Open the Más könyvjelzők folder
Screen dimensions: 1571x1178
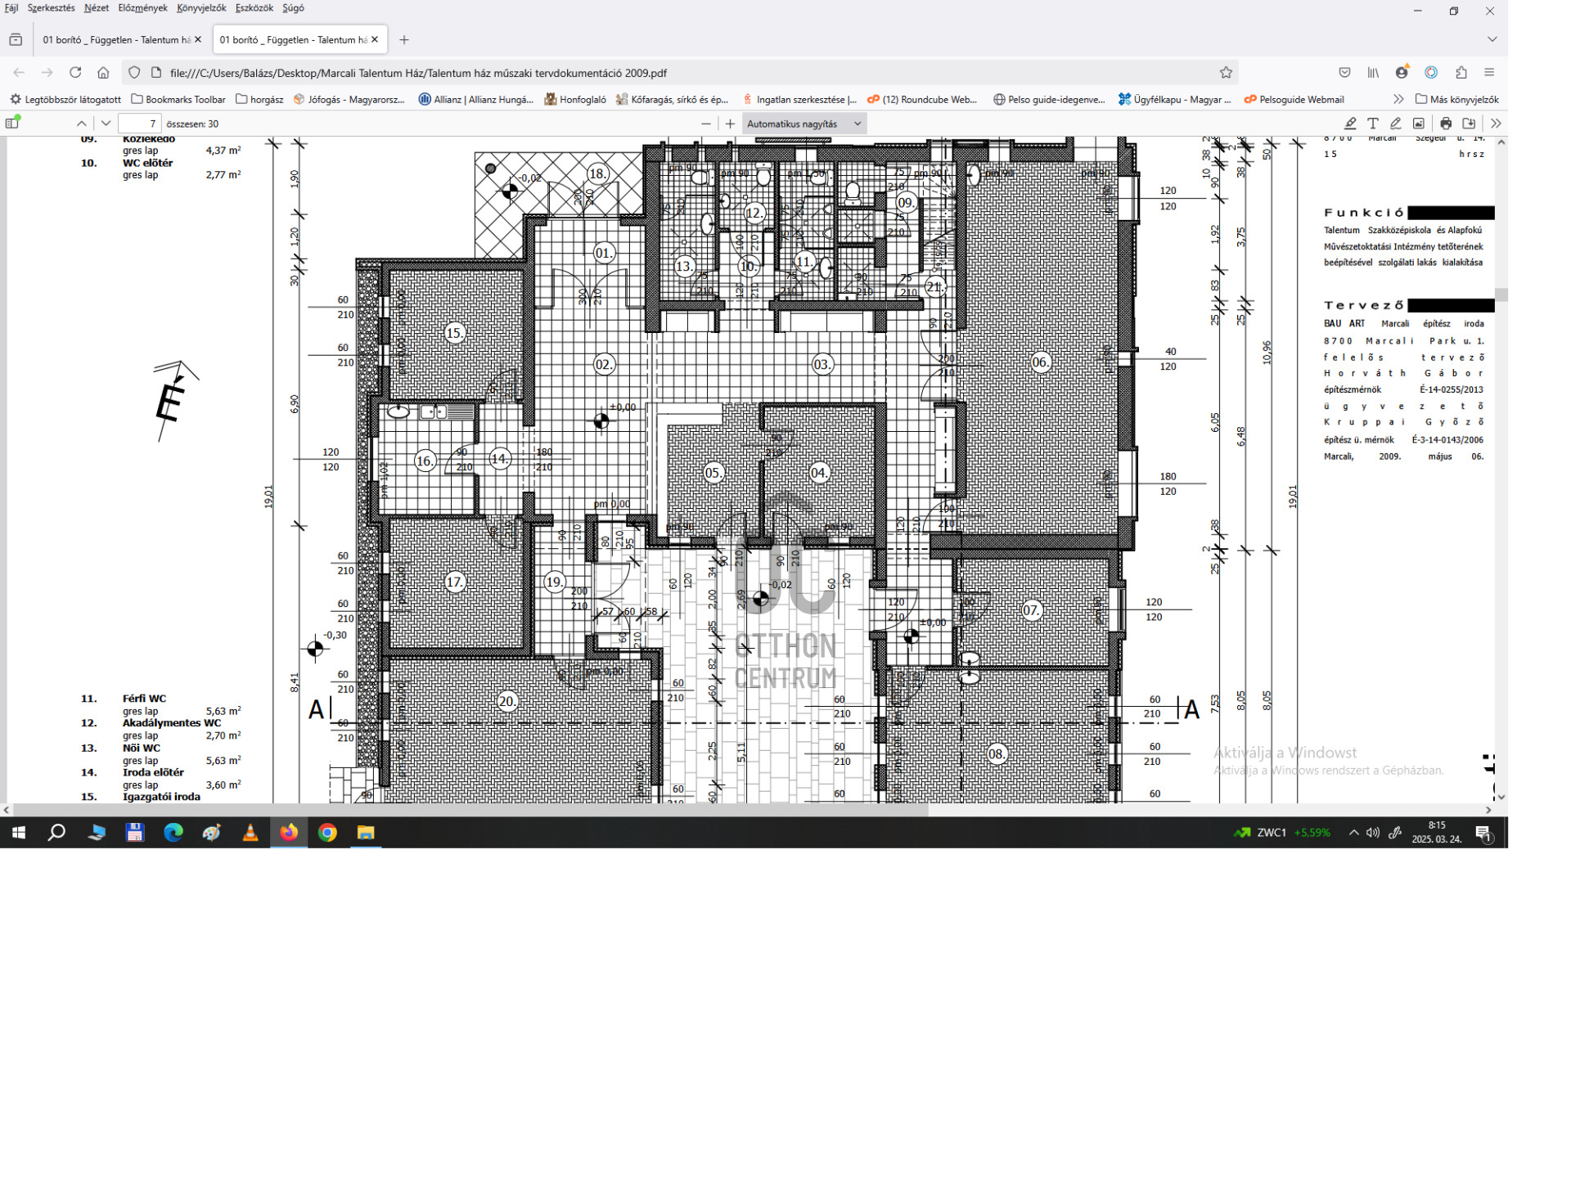[1456, 99]
